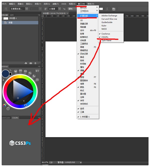Choose Cut and Slice me extension
Screen dimensions: 150x167
tap(111, 19)
